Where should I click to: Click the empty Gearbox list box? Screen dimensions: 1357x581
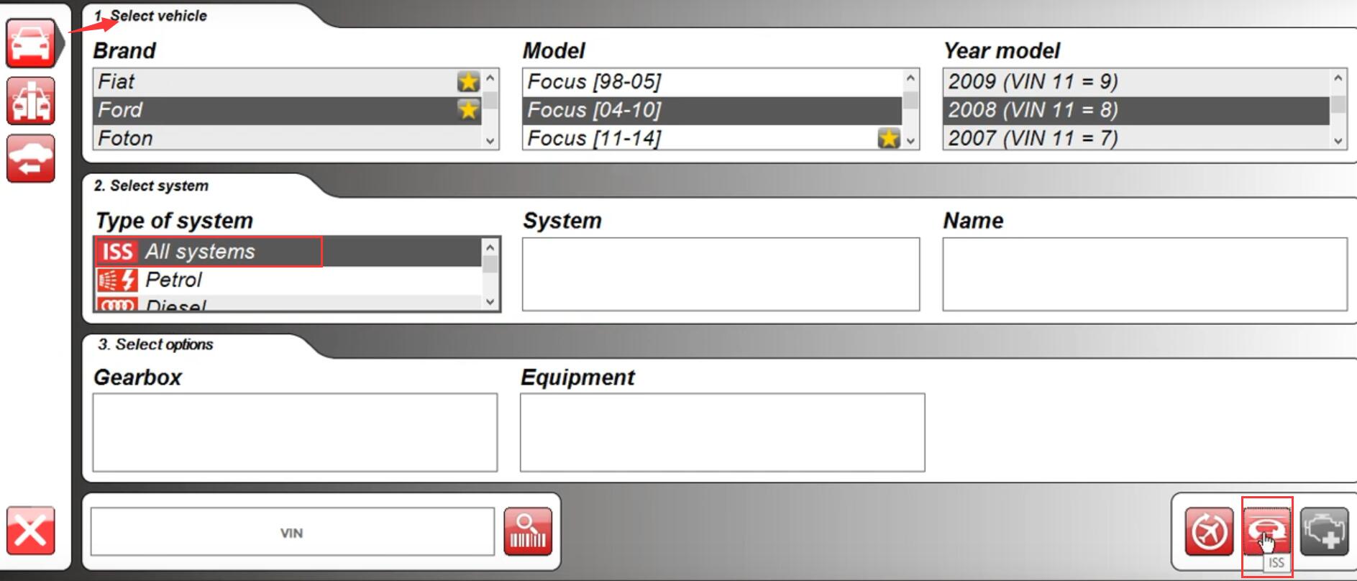295,432
